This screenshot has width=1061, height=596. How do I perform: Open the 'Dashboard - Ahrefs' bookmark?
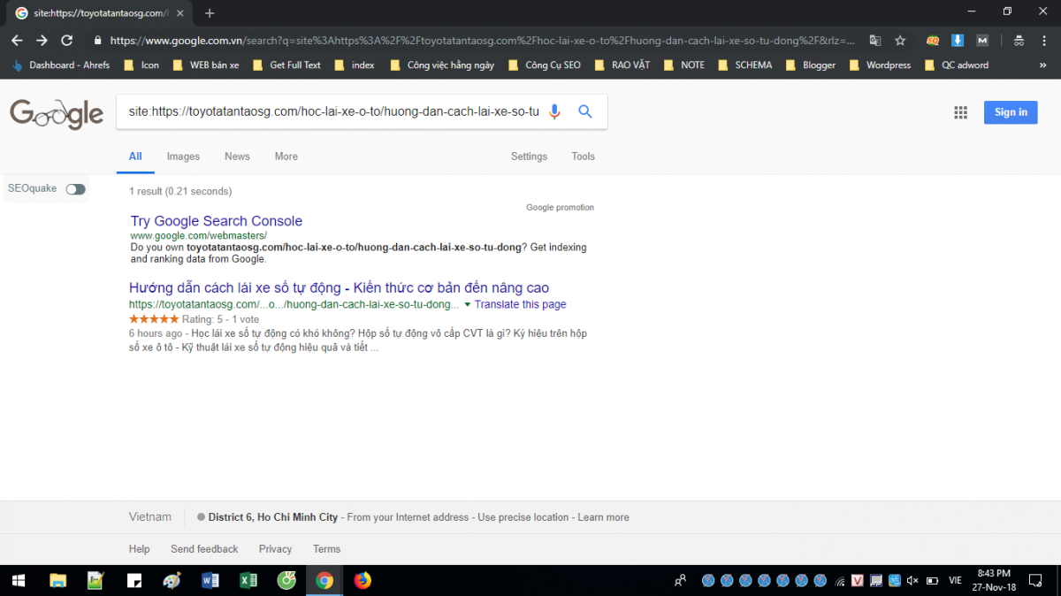click(60, 65)
